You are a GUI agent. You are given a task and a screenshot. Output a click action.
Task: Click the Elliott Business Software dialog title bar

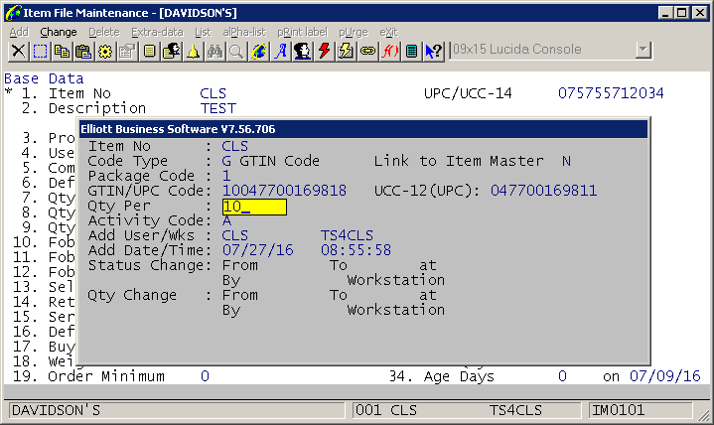tap(363, 129)
